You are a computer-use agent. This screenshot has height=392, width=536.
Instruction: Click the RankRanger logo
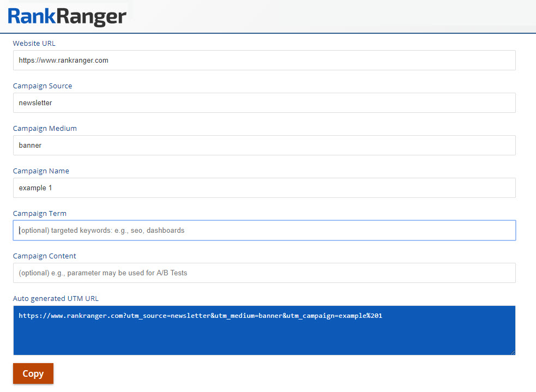(67, 16)
